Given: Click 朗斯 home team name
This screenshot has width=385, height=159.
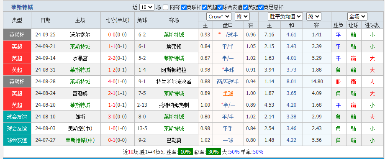Looking at the screenshot, I should pos(80,117).
